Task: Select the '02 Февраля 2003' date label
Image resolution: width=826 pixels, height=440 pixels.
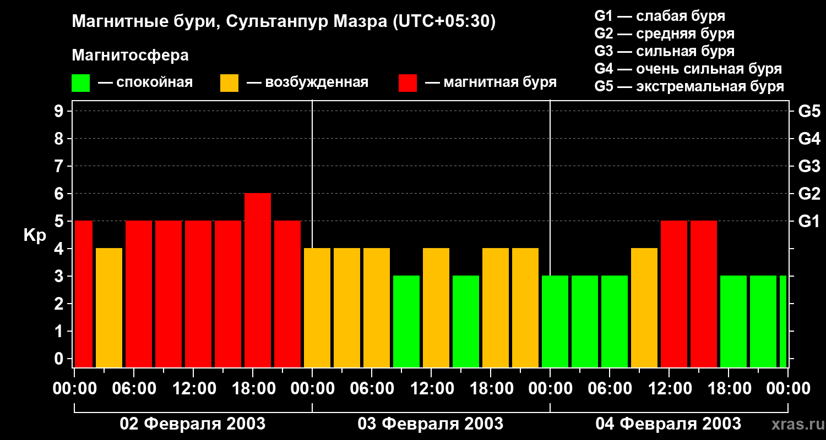Action: pyautogui.click(x=193, y=424)
